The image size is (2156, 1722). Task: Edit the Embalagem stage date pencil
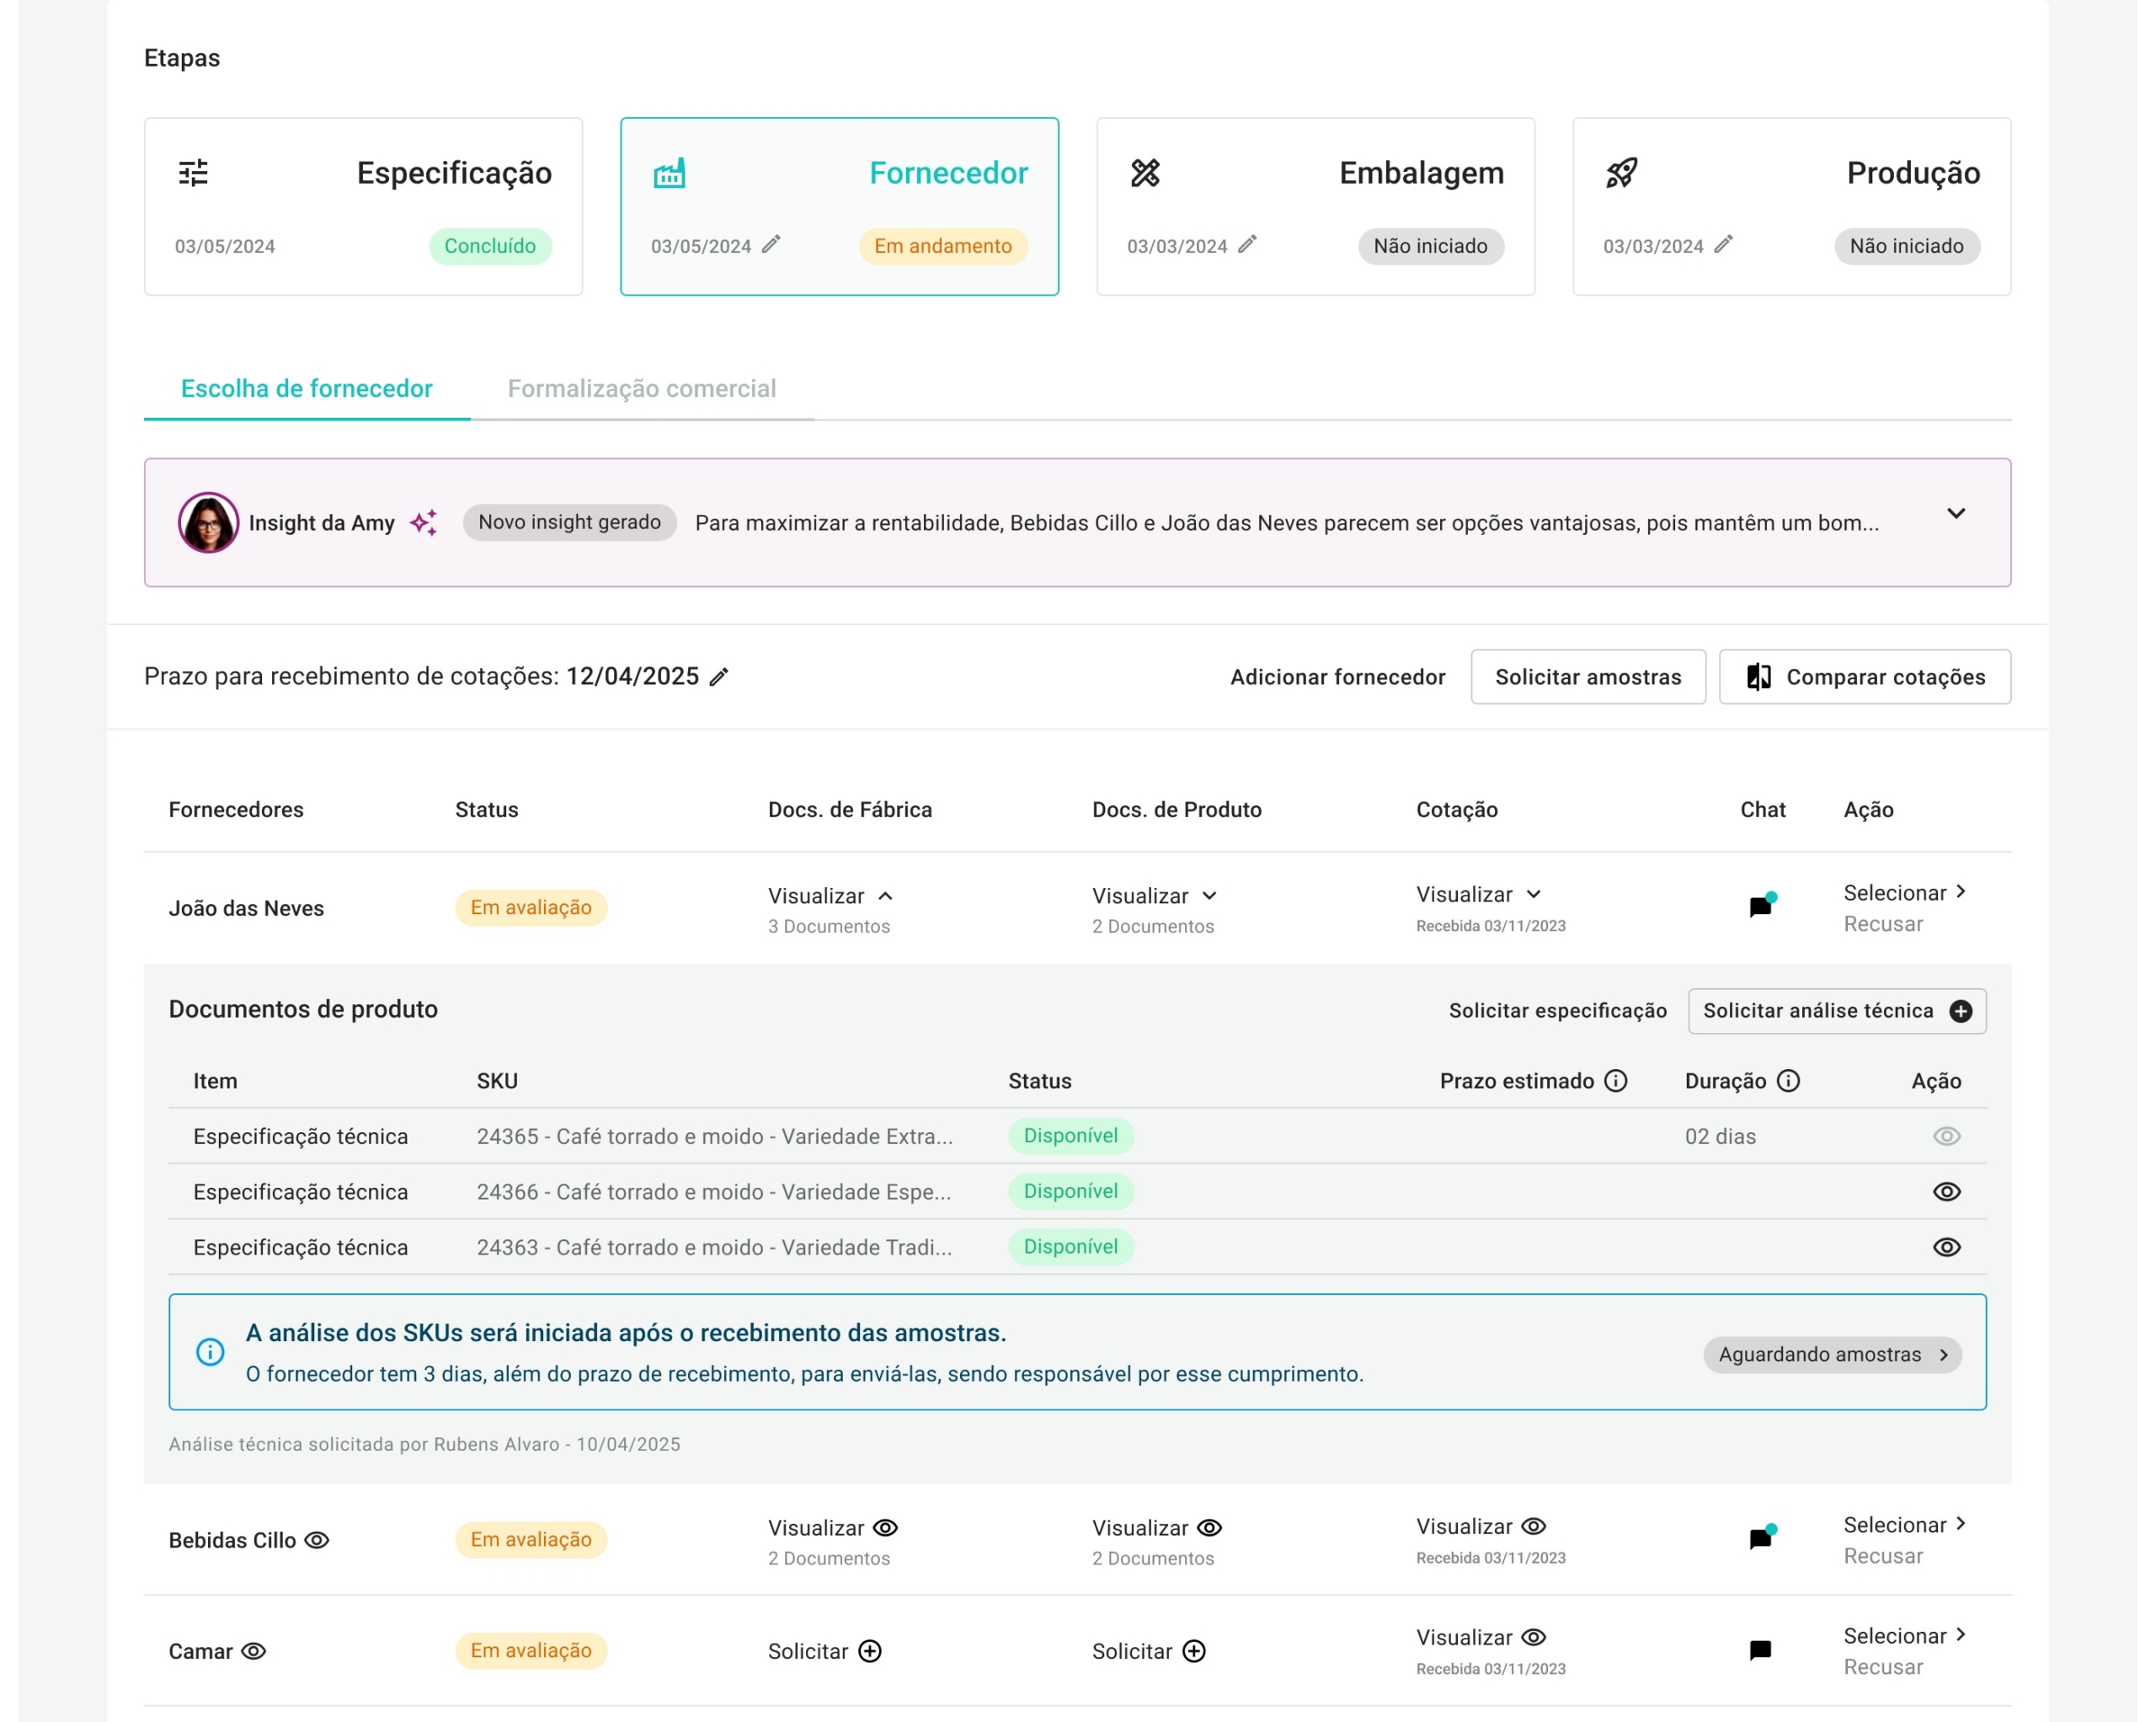click(x=1247, y=244)
